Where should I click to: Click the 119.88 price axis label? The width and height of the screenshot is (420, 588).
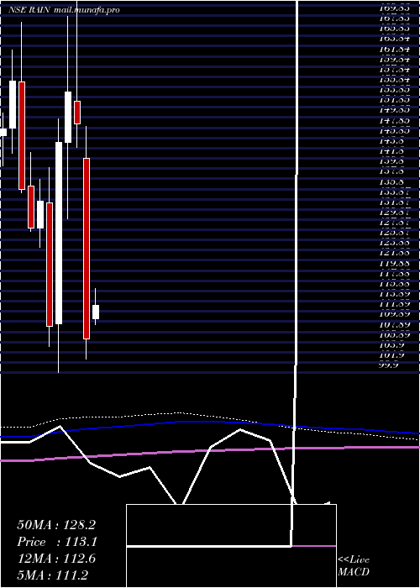[x=394, y=264]
